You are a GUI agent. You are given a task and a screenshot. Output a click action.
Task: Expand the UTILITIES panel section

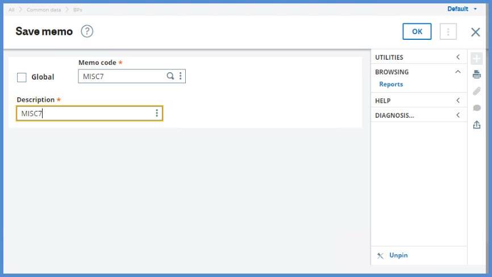pos(458,57)
